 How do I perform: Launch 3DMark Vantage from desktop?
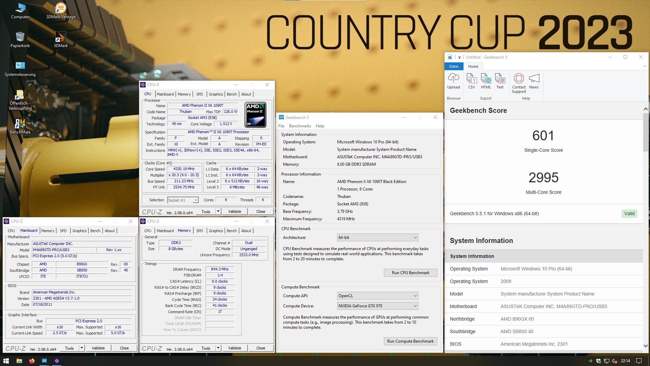(x=61, y=11)
